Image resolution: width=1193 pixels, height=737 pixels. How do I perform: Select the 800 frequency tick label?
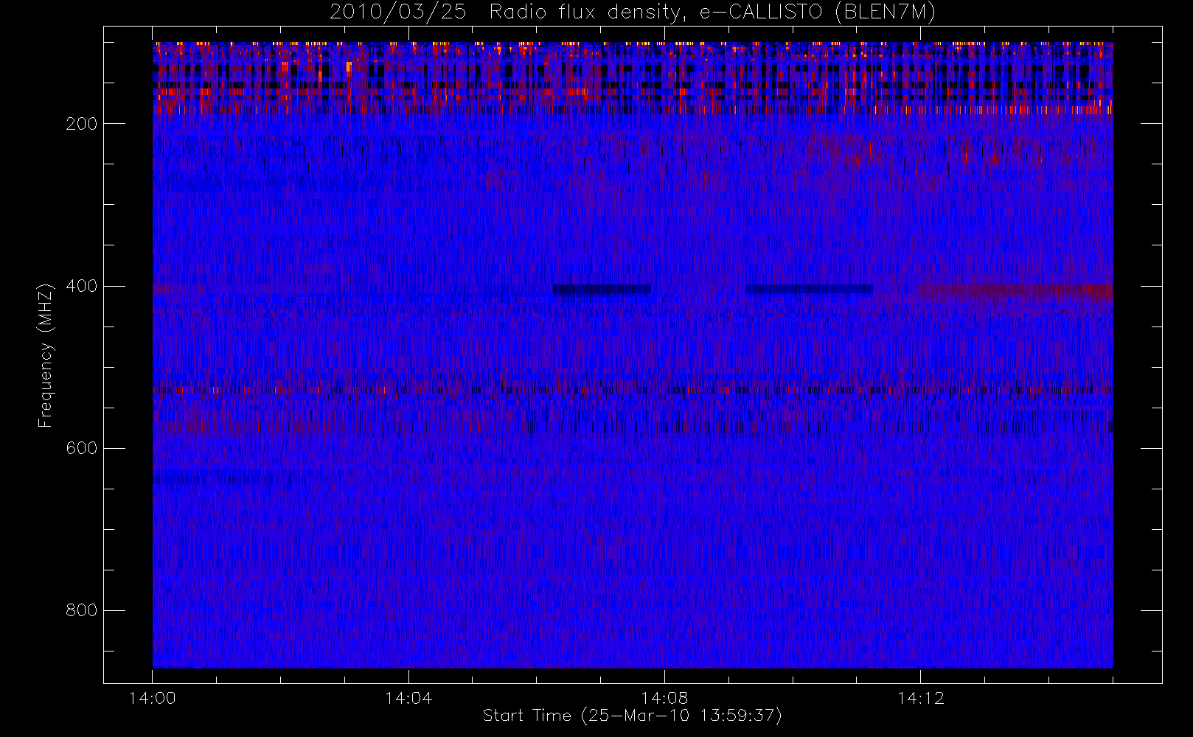coord(82,610)
